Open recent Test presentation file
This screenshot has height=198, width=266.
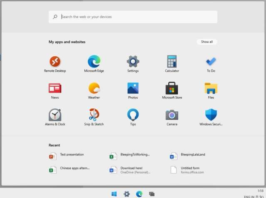(x=66, y=156)
